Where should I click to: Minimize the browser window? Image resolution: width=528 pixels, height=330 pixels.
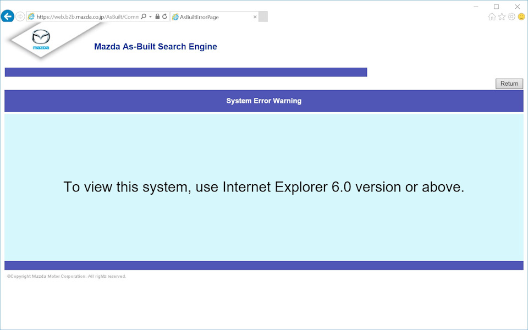[476, 7]
